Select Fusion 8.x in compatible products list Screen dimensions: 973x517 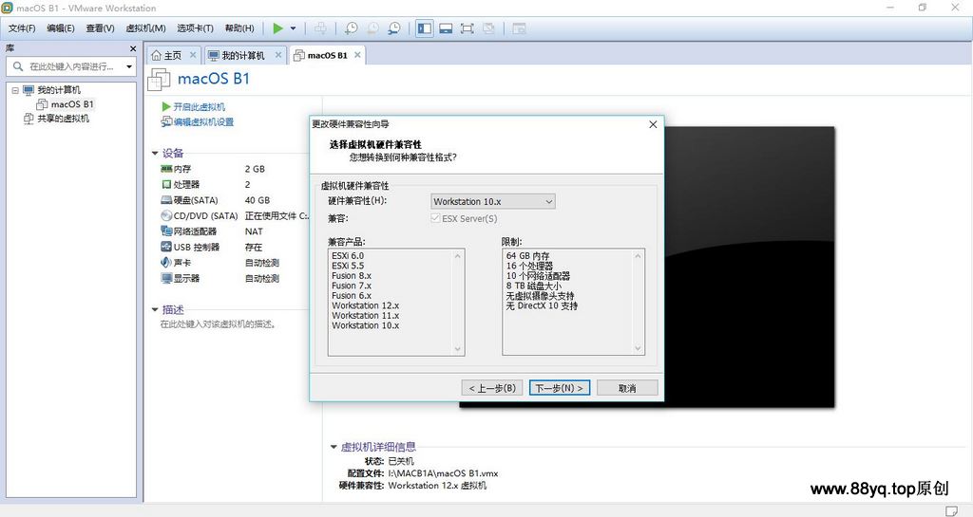(x=352, y=275)
